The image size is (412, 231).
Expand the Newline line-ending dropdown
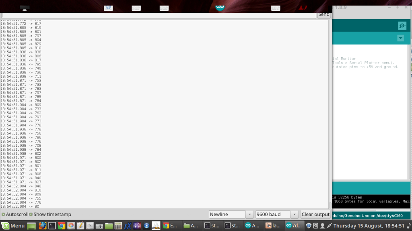[231, 215]
